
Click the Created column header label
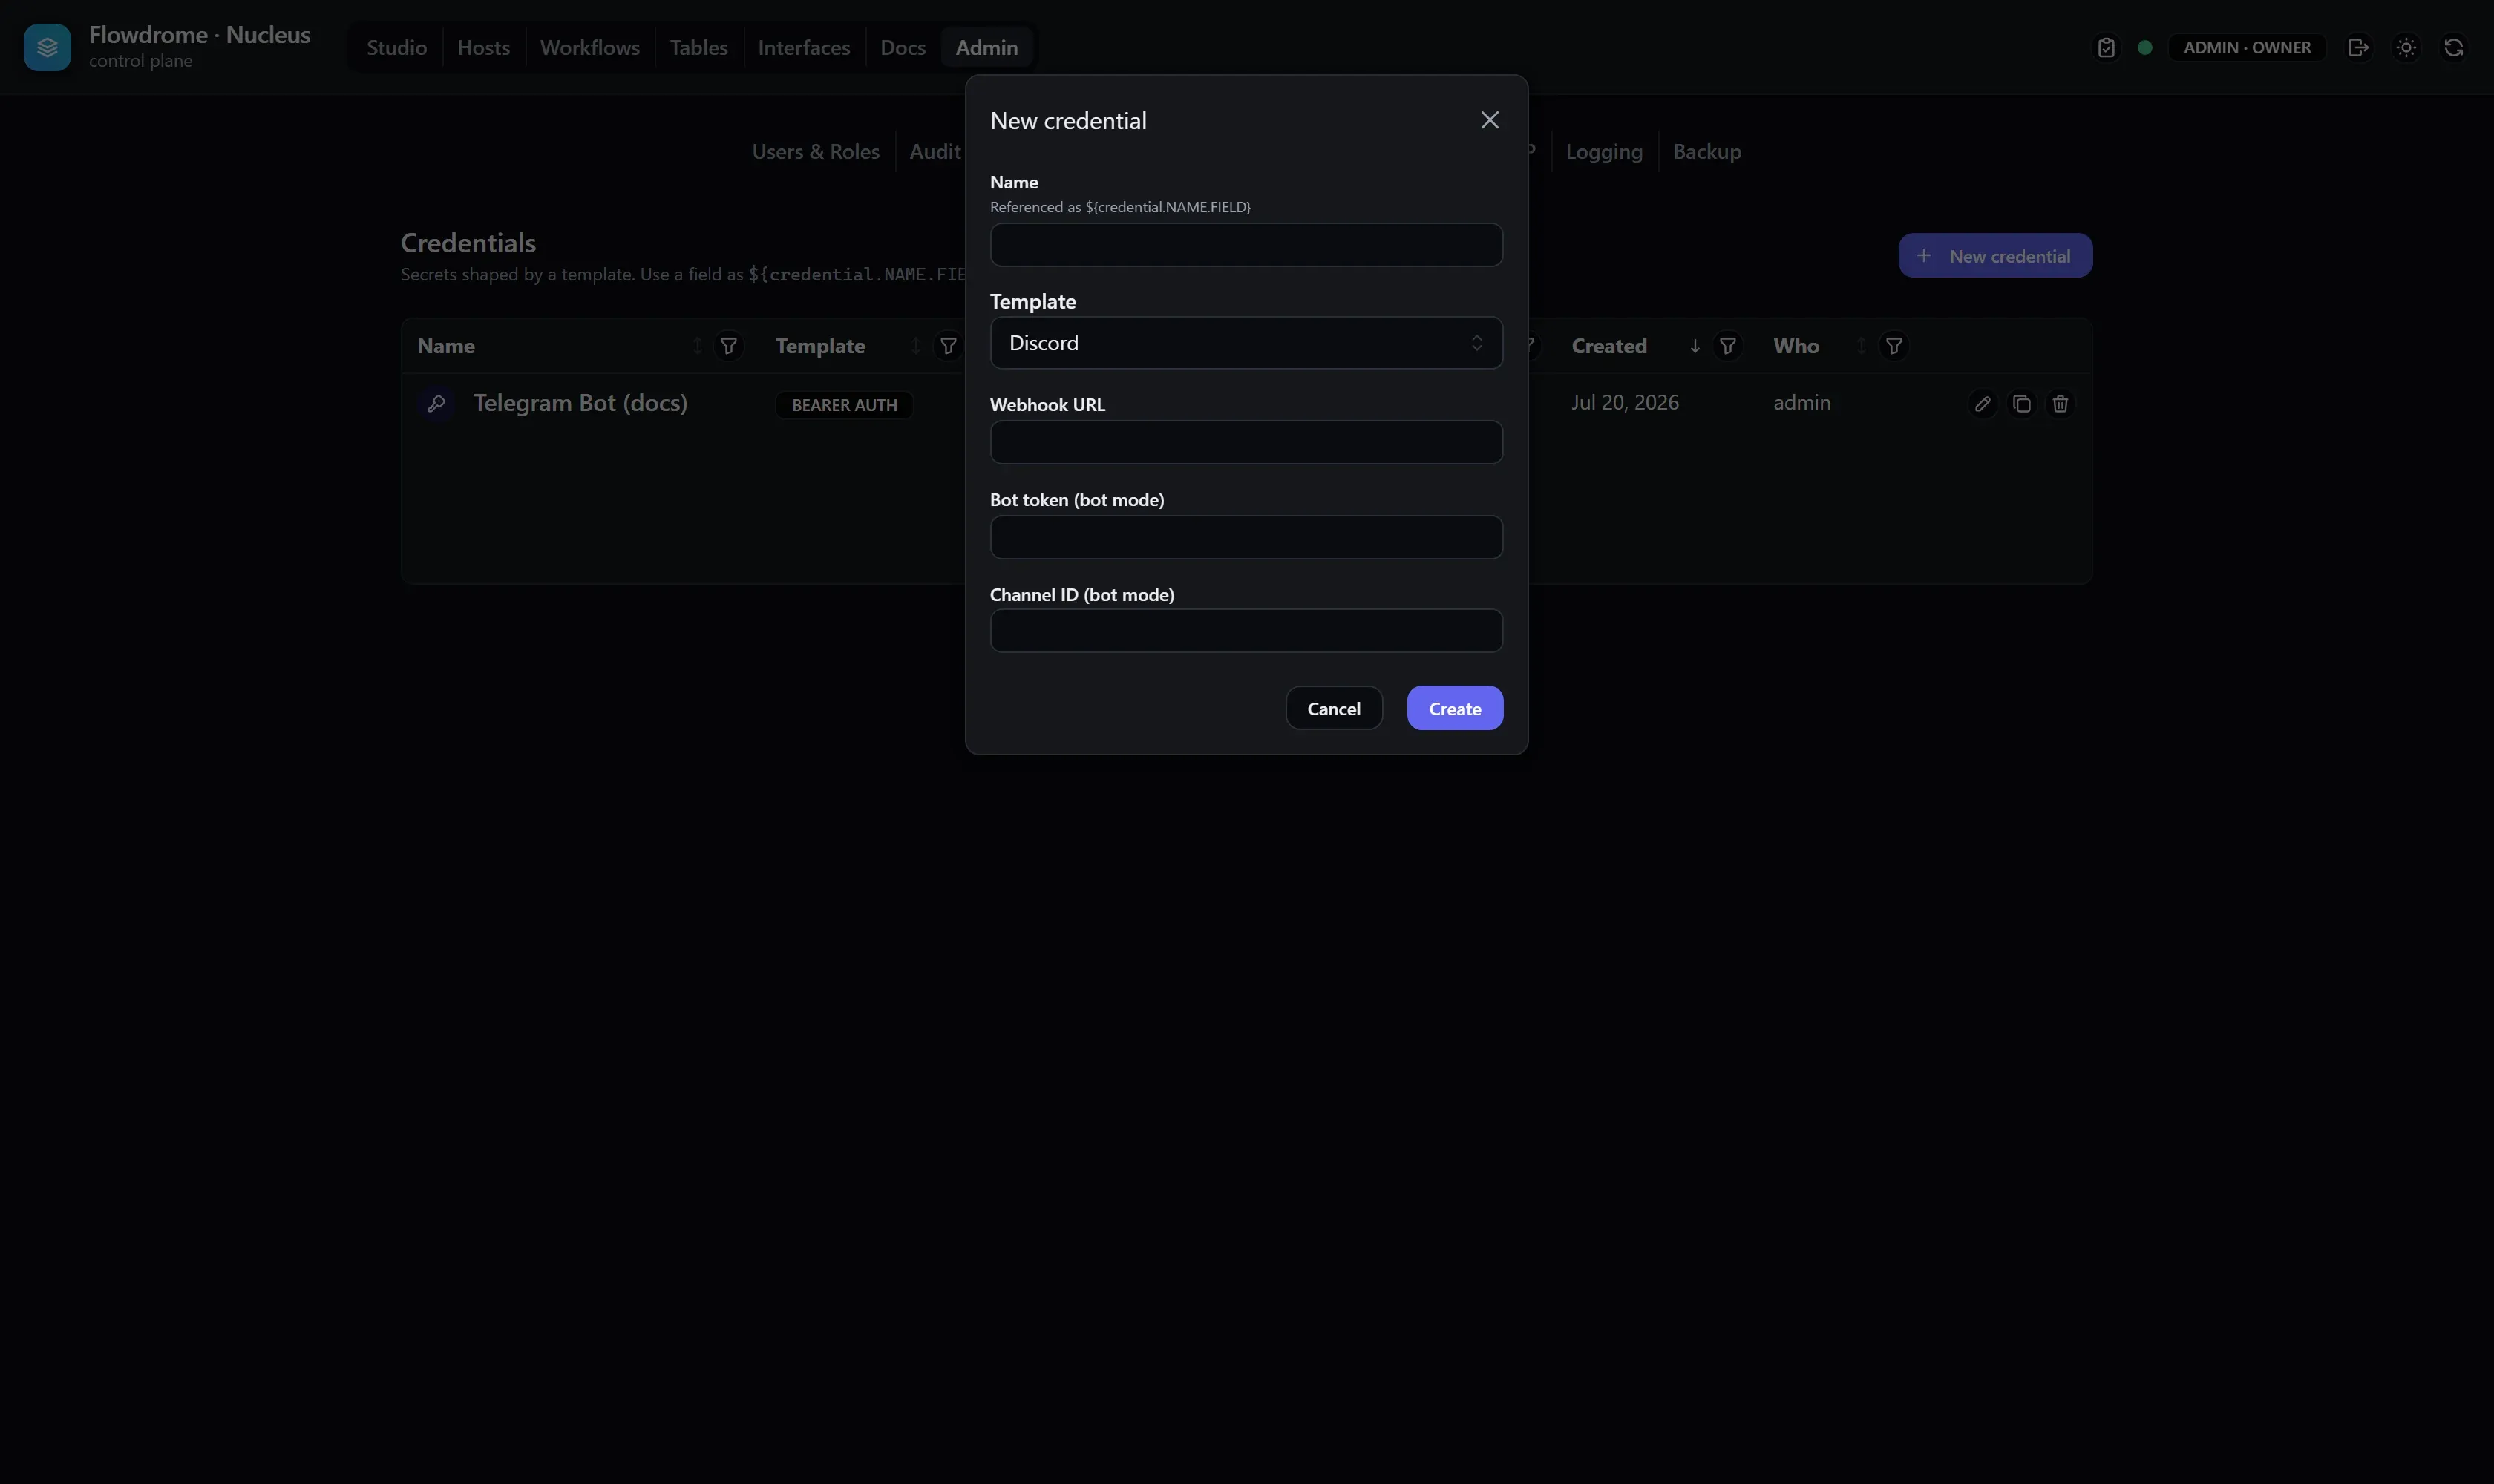1608,346
